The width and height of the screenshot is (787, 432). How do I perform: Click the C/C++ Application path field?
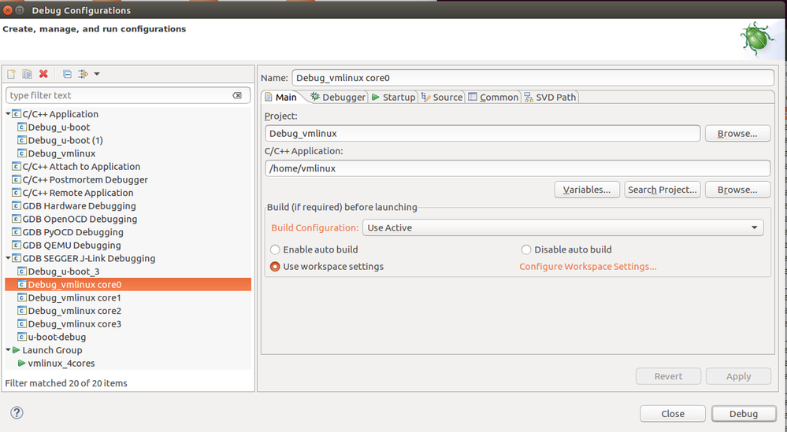(x=517, y=168)
